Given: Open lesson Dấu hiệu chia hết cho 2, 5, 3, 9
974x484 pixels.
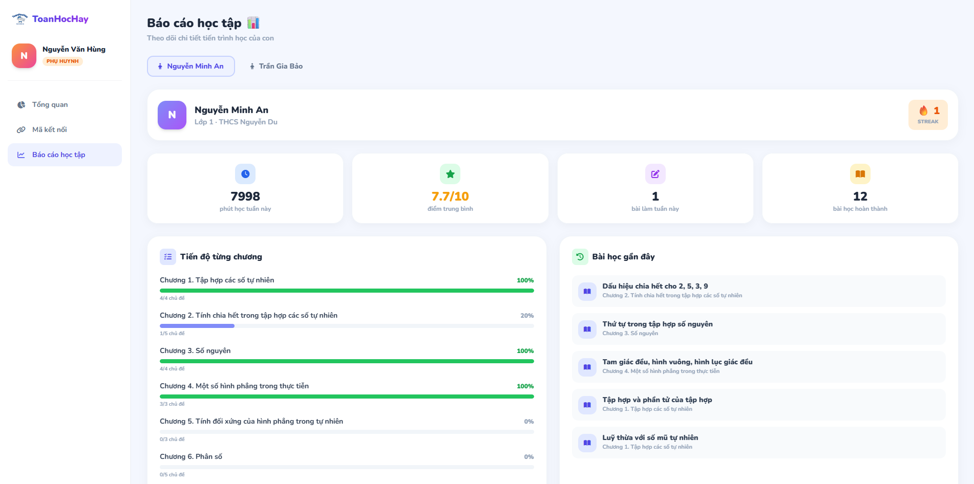Looking at the screenshot, I should point(759,291).
